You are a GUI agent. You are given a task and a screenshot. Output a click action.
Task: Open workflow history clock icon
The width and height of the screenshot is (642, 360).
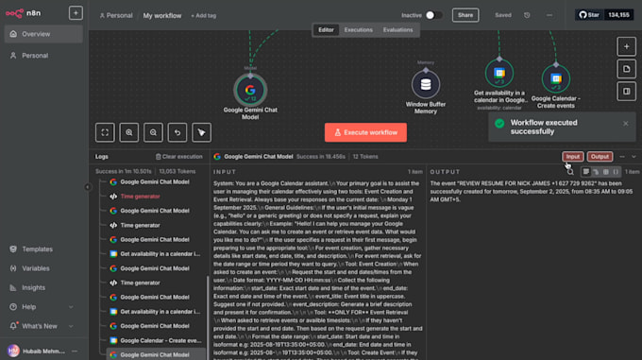(527, 15)
